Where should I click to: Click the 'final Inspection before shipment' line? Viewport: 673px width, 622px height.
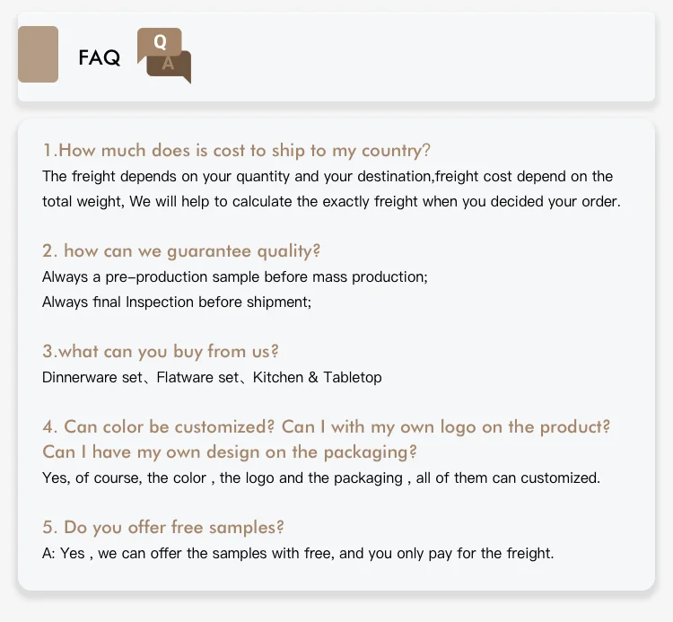click(x=177, y=302)
